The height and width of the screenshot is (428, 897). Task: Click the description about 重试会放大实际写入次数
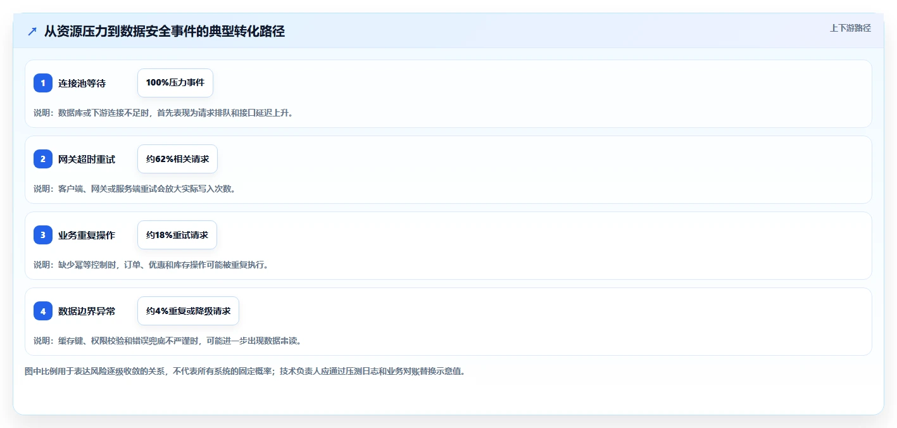coord(135,189)
